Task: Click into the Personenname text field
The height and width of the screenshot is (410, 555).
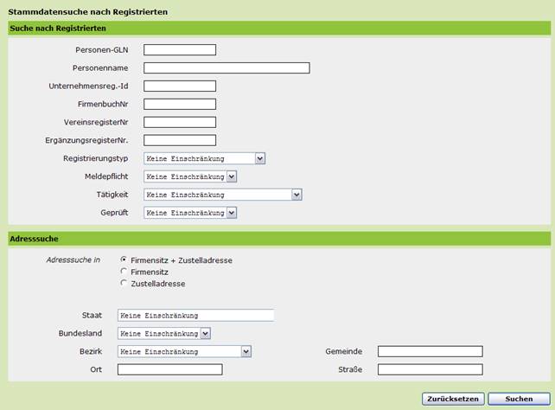Action: coord(226,68)
